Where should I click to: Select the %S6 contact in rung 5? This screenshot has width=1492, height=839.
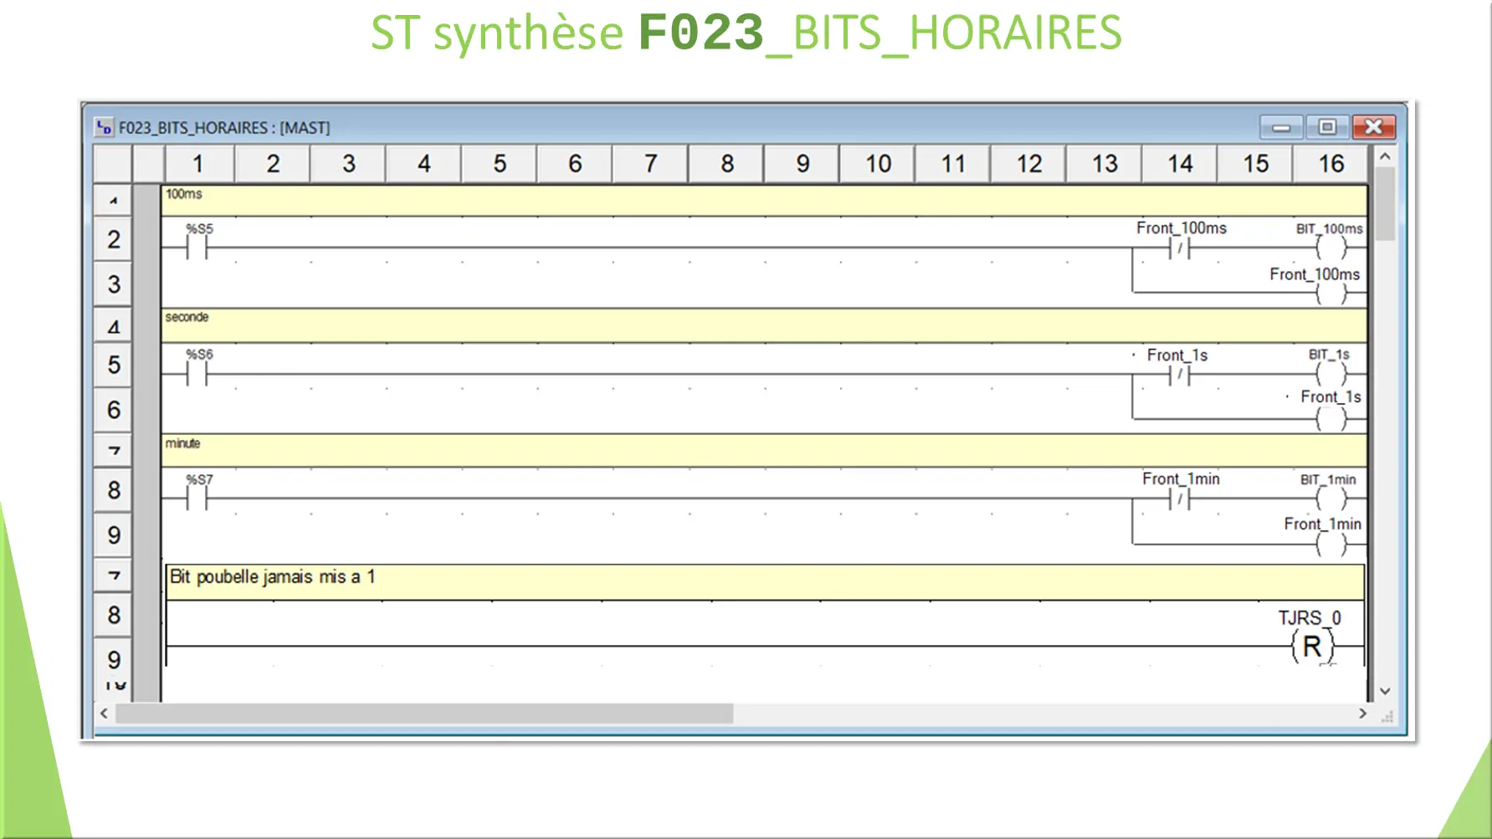(198, 373)
